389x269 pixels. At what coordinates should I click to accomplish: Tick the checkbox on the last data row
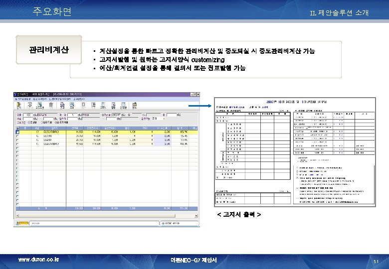pos(17,144)
